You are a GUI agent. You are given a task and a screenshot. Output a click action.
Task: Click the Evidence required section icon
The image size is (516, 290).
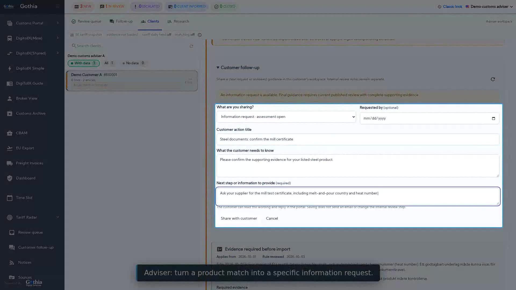click(x=220, y=249)
